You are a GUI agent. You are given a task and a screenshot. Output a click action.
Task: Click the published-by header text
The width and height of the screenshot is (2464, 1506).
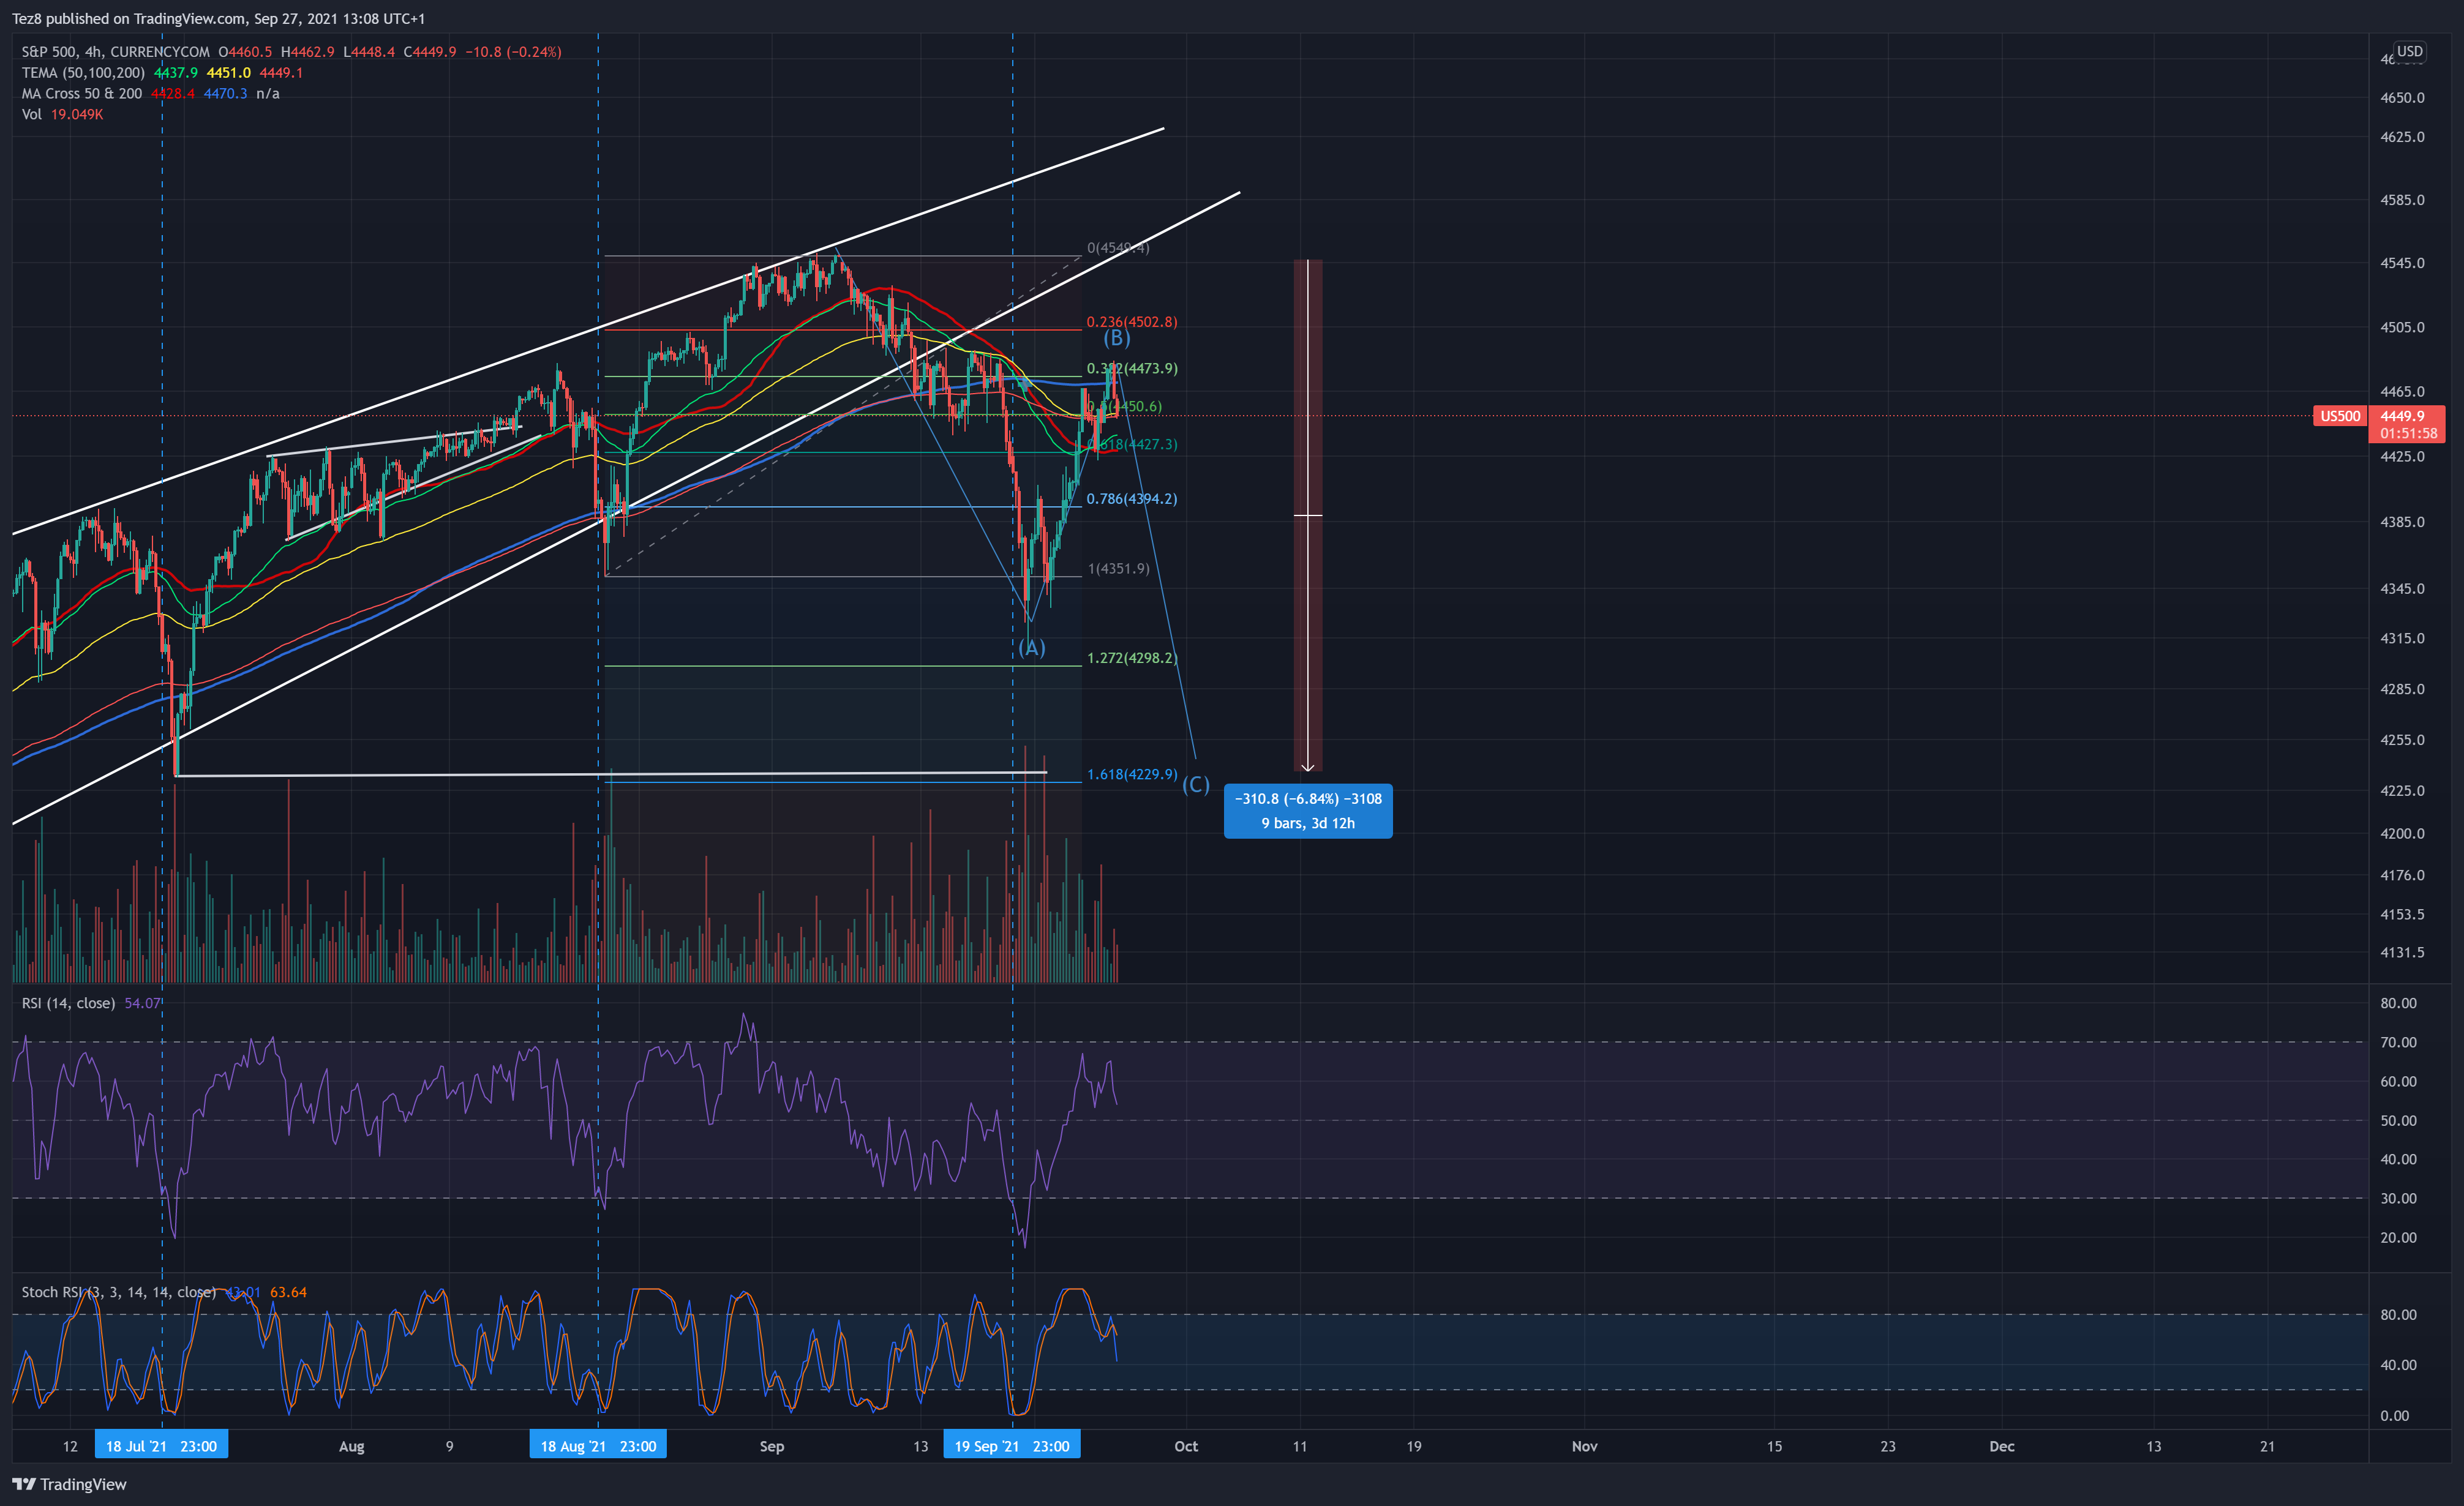pos(218,19)
